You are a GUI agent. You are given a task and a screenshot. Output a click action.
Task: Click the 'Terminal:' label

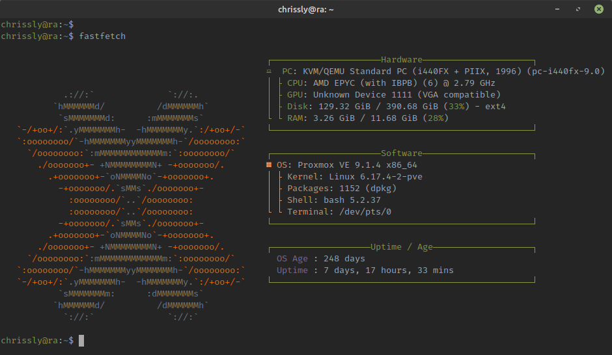(311, 211)
